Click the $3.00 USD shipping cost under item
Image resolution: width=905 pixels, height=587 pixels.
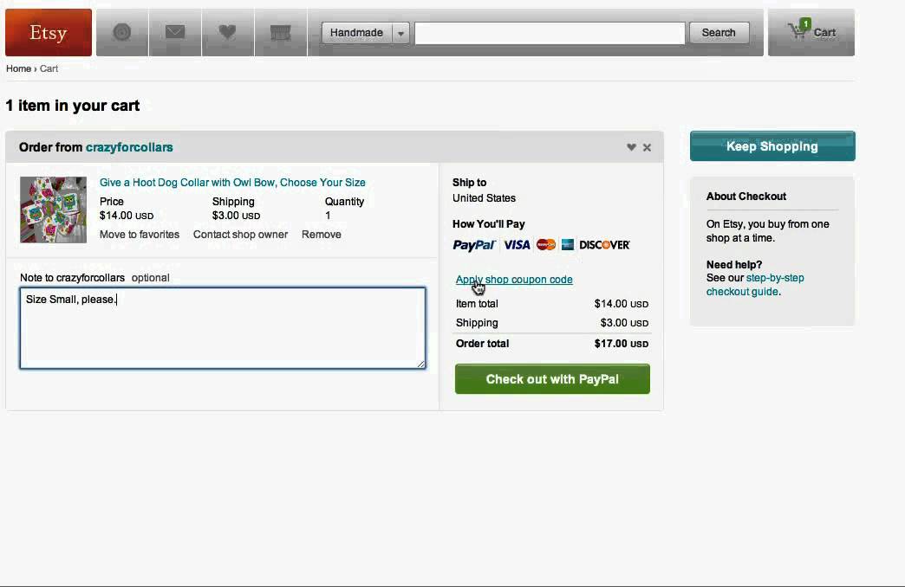(236, 216)
